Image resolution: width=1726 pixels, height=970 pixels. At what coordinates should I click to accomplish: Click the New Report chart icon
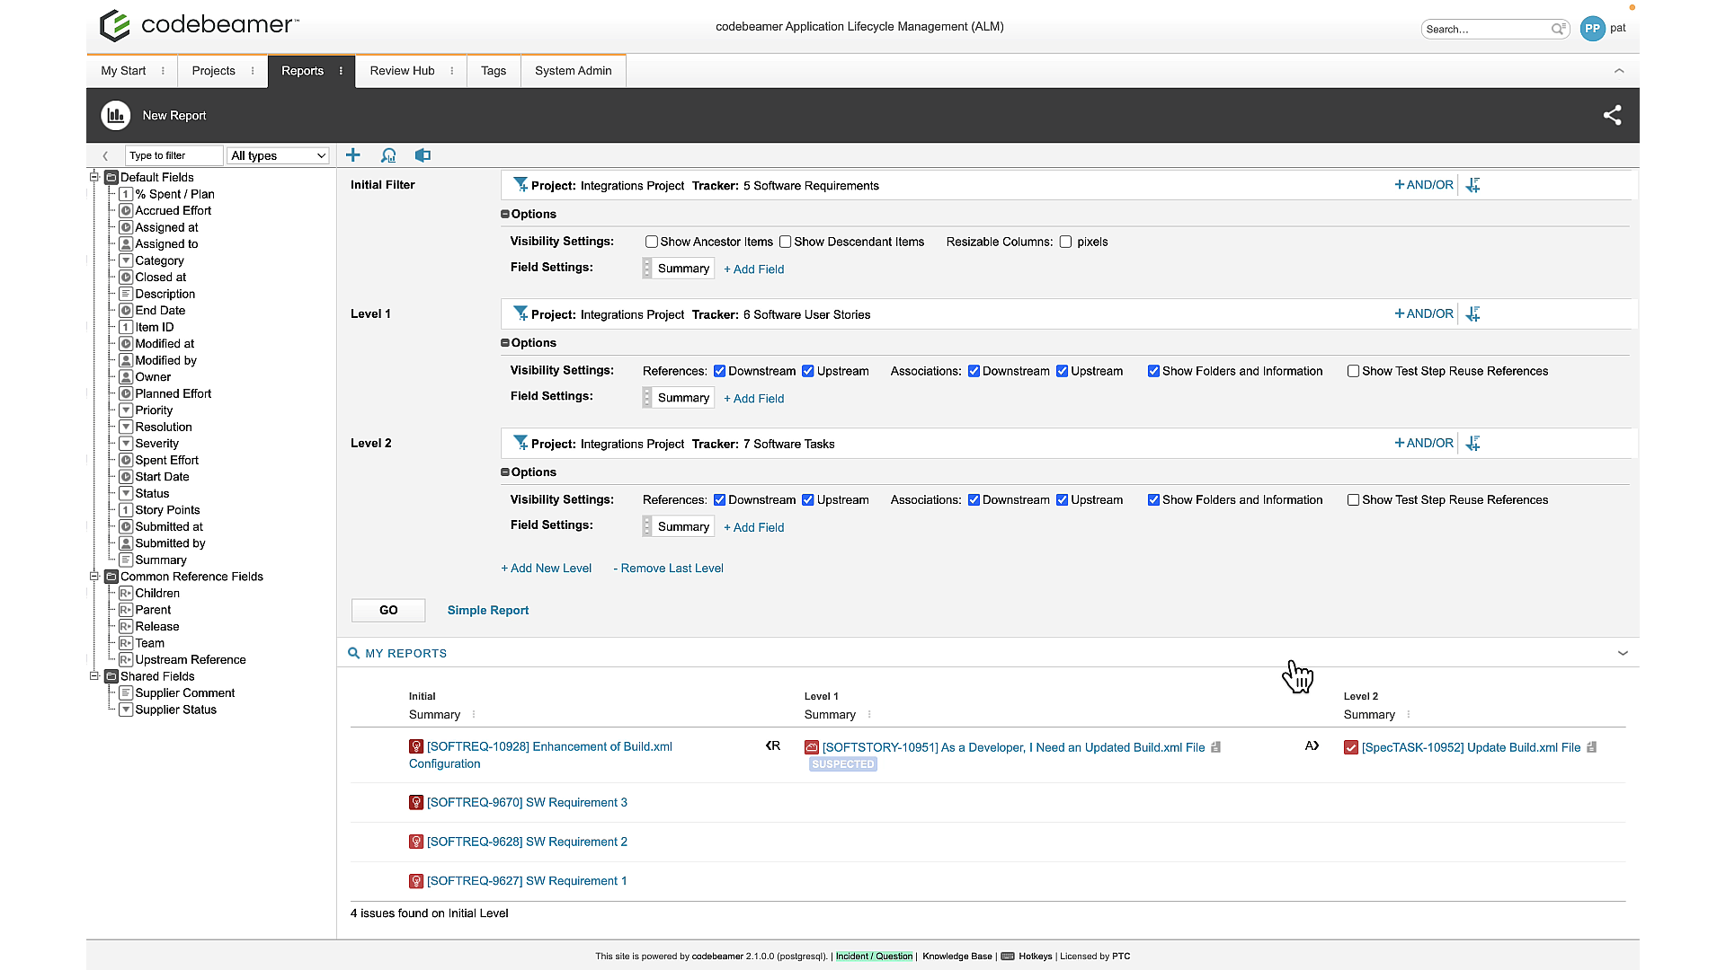click(x=115, y=115)
